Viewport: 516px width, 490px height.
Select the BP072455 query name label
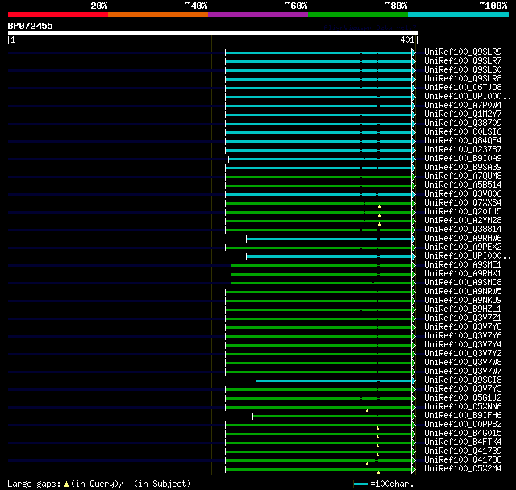[x=31, y=26]
